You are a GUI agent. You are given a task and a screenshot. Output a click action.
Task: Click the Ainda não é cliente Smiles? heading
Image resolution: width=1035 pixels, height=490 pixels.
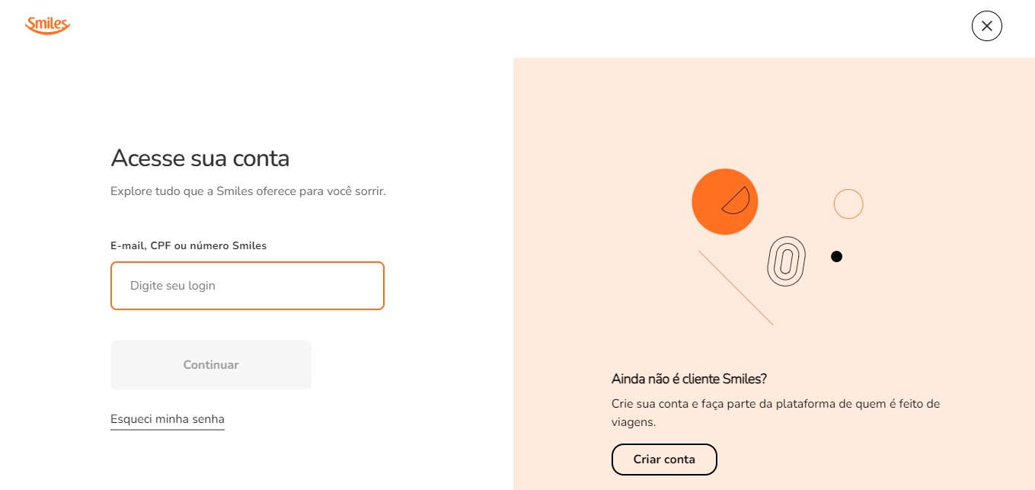pyautogui.click(x=689, y=379)
